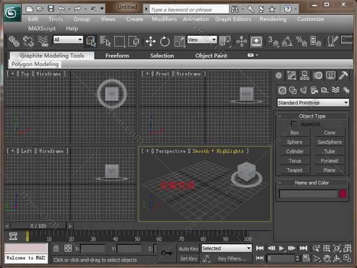Open the selection filter All dropdown
Screen dimensions: 357x268
(68, 40)
